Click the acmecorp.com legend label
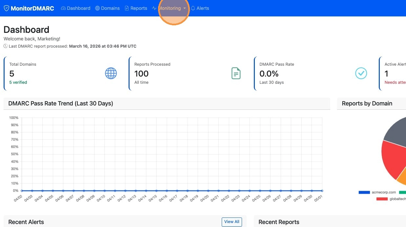The image size is (406, 227). pyautogui.click(x=384, y=192)
